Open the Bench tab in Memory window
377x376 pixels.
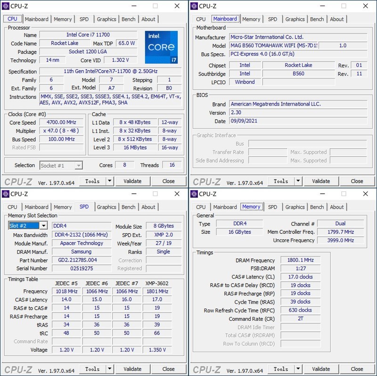pos(317,207)
